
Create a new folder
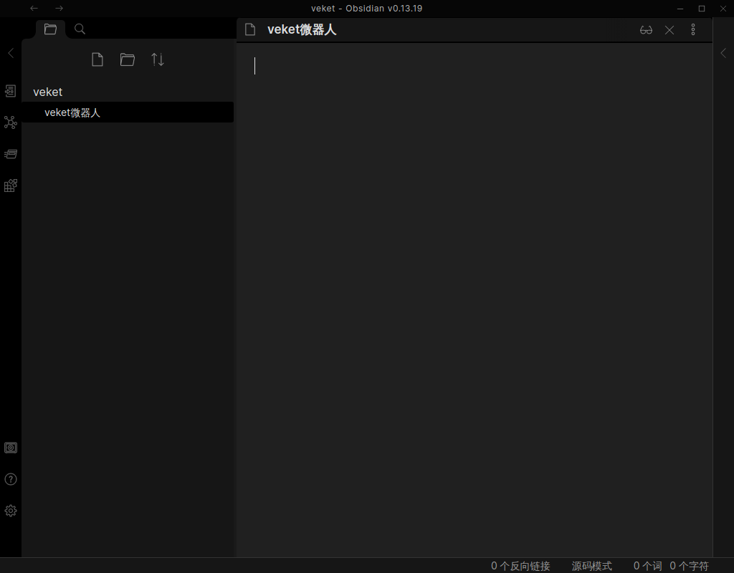click(128, 59)
